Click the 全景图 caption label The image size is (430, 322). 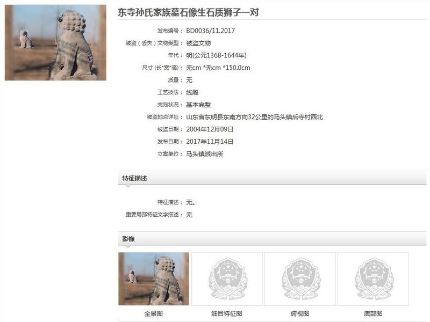click(154, 313)
